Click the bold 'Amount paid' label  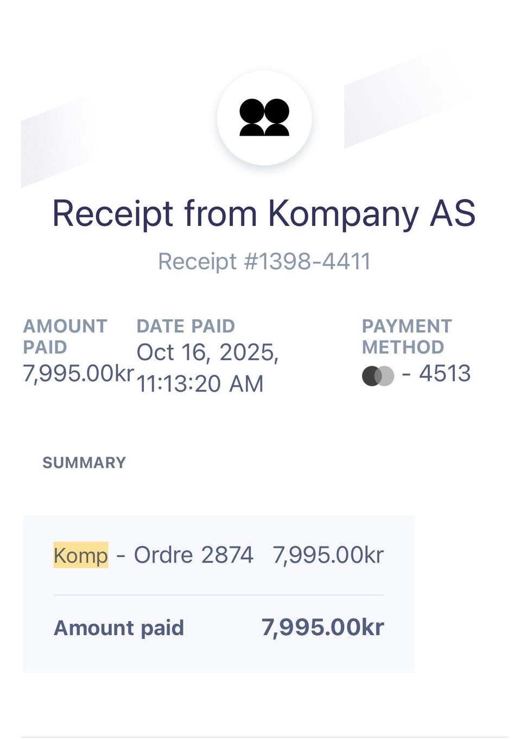(x=119, y=628)
